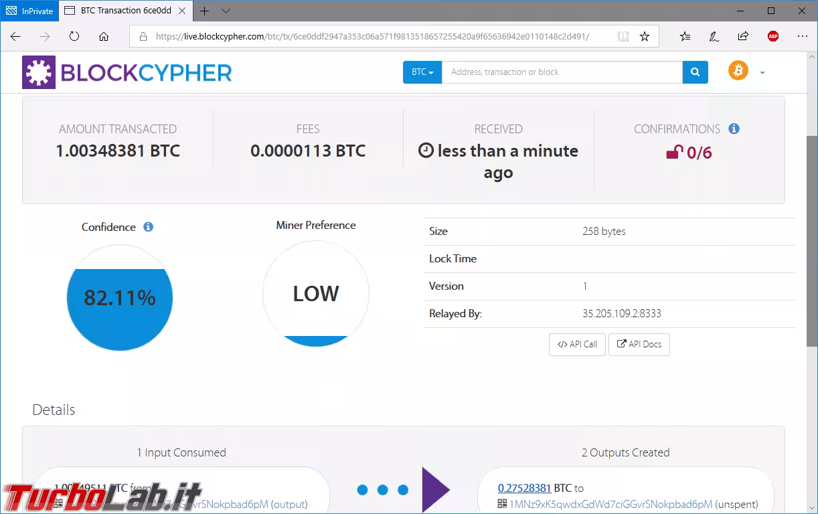Click the 82.11% confidence gauge
818x514 pixels.
pyautogui.click(x=120, y=298)
